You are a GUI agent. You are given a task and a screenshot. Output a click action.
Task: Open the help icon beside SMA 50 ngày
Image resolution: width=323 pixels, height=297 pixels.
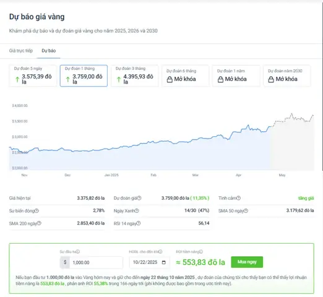tap(246, 211)
